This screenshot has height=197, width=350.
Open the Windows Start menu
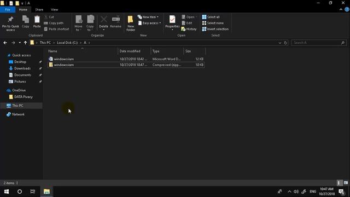point(7,192)
